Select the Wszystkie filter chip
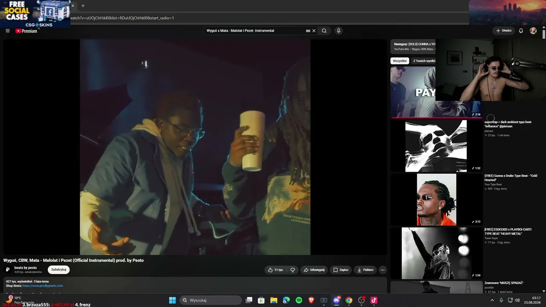The height and width of the screenshot is (307, 546). (x=400, y=61)
